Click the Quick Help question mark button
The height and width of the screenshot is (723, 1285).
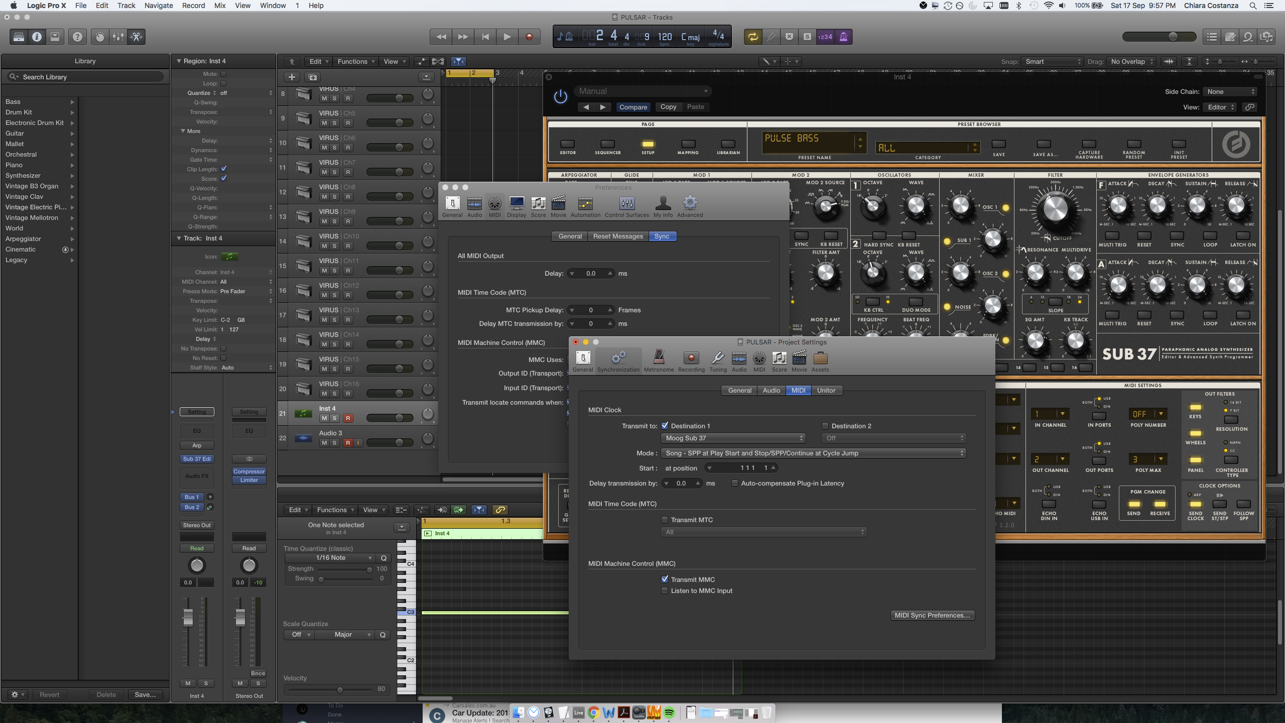pos(77,37)
